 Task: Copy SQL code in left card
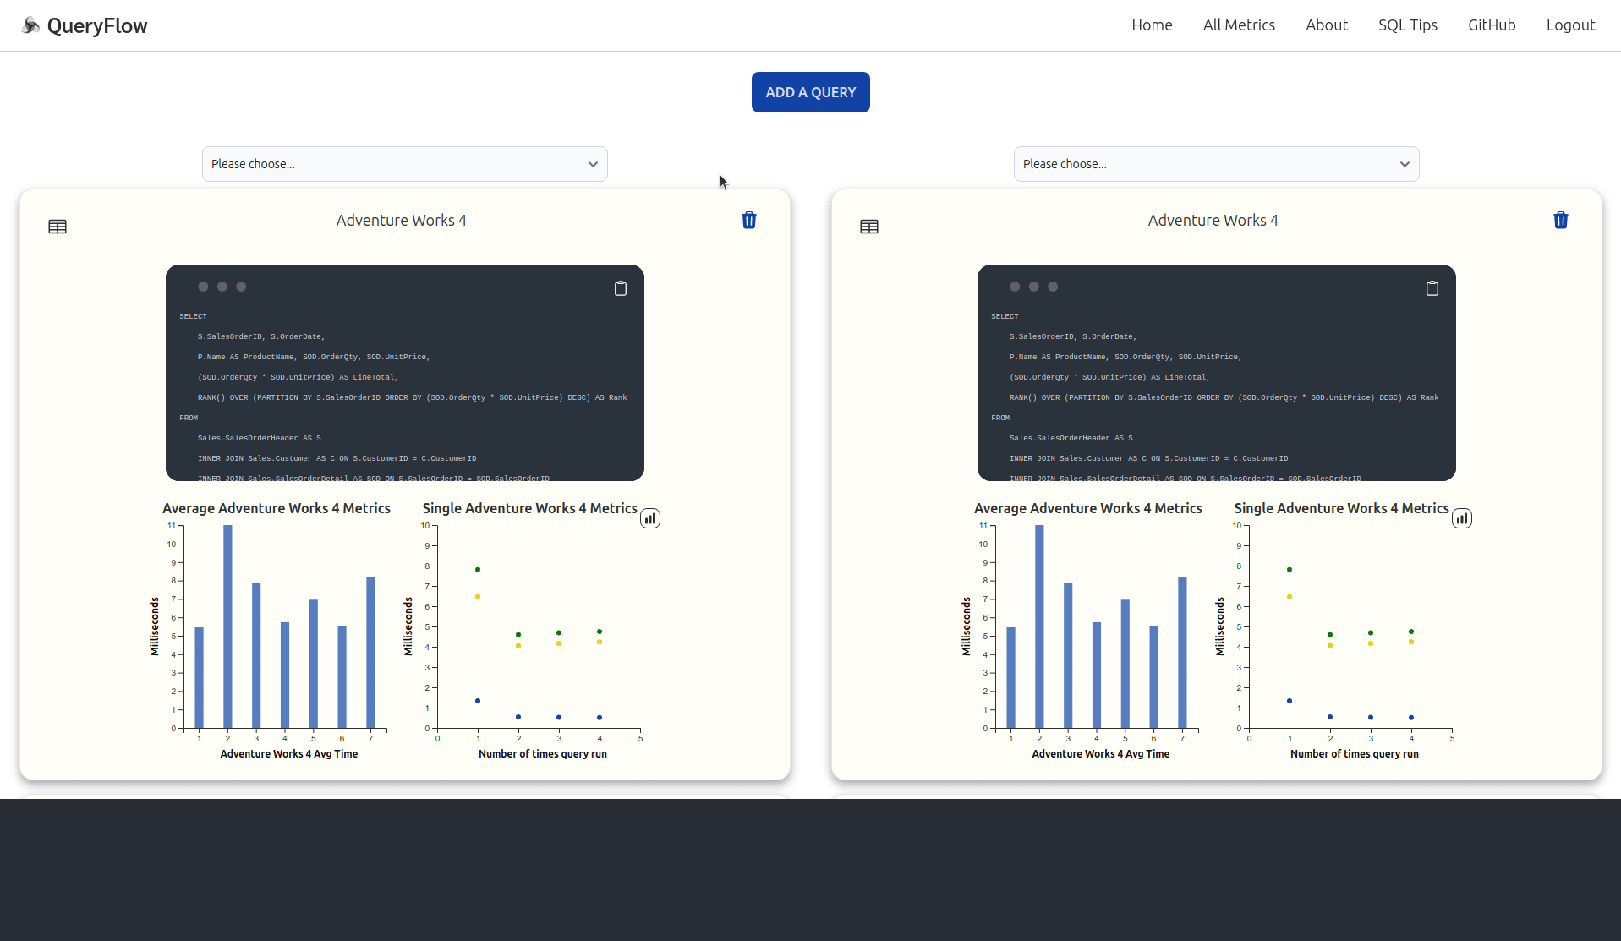621,288
